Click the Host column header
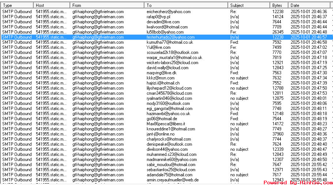The image size is (333, 185). click(x=52, y=5)
